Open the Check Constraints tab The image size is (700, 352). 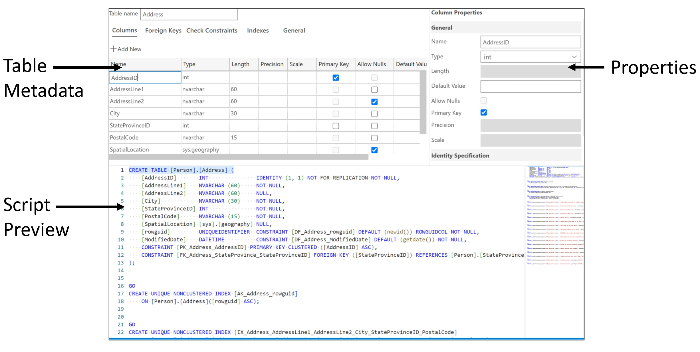(x=211, y=31)
